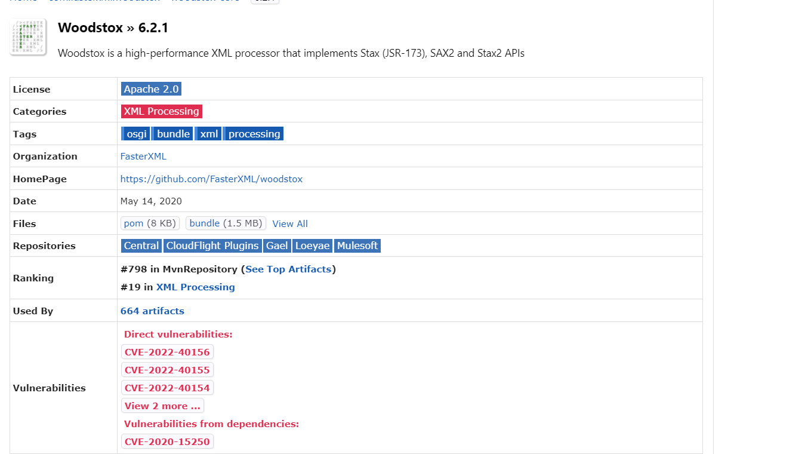Click the License row label

[32, 90]
